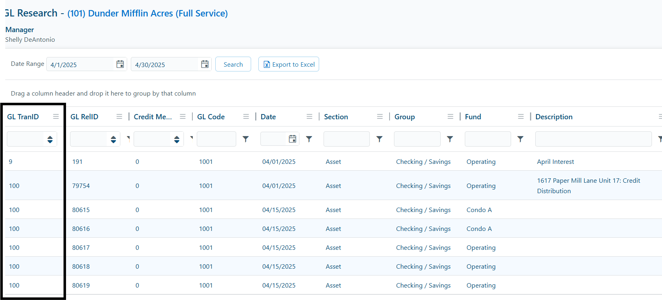Open GL TranID column menu

[56, 116]
